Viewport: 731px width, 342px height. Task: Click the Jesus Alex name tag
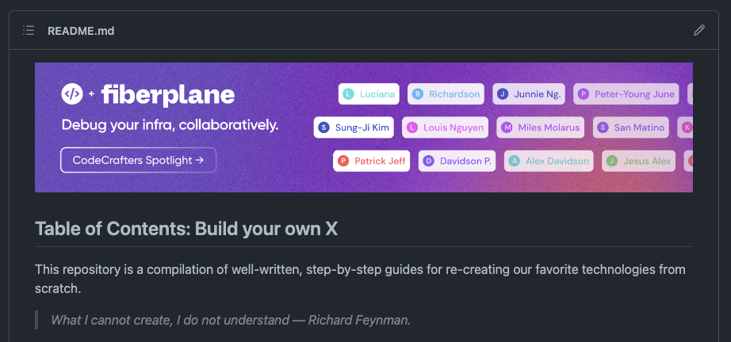(x=639, y=161)
